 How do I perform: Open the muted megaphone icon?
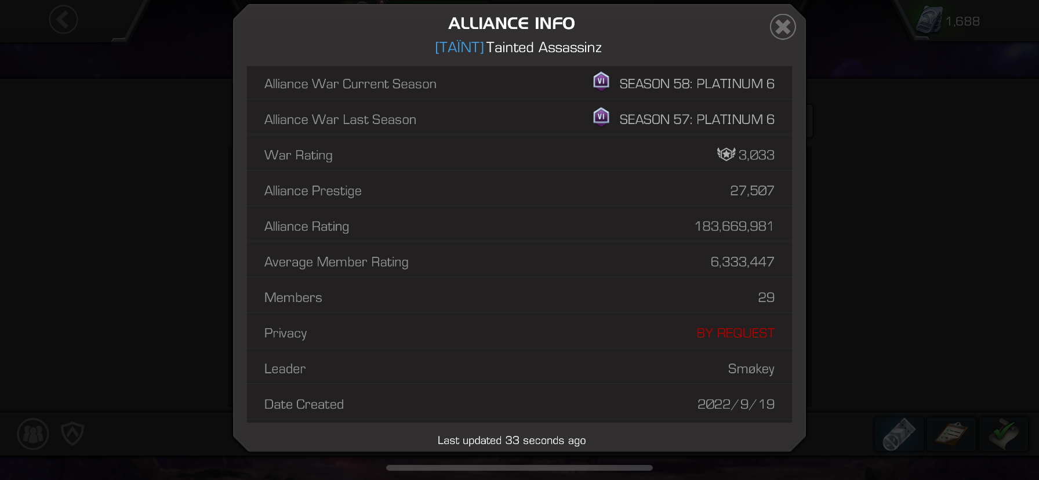tap(899, 434)
